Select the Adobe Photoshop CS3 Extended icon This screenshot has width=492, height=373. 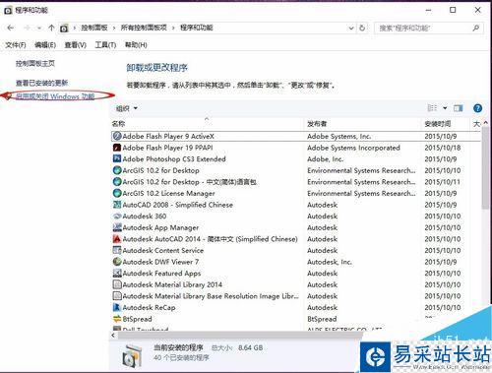(117, 158)
